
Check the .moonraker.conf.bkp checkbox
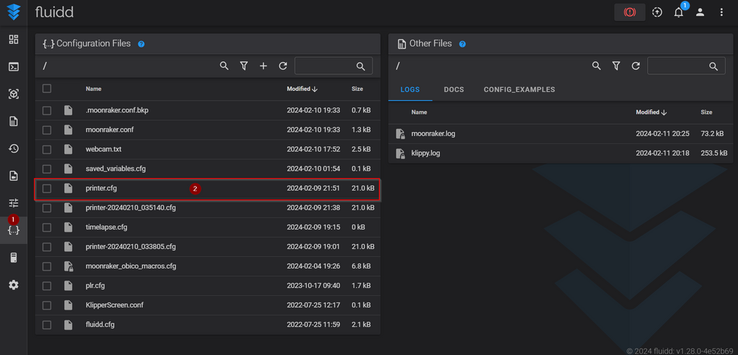click(x=47, y=110)
